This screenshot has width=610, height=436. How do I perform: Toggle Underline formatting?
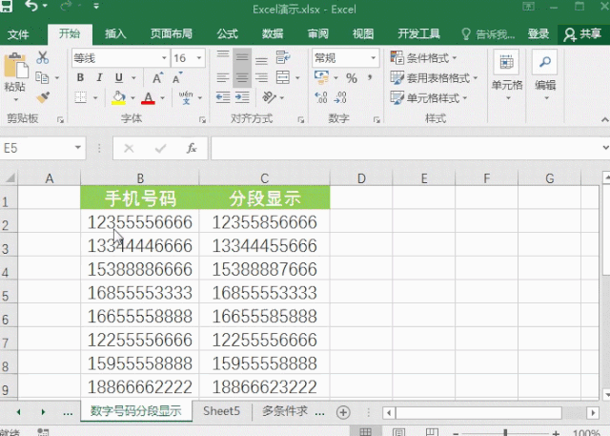tap(119, 78)
